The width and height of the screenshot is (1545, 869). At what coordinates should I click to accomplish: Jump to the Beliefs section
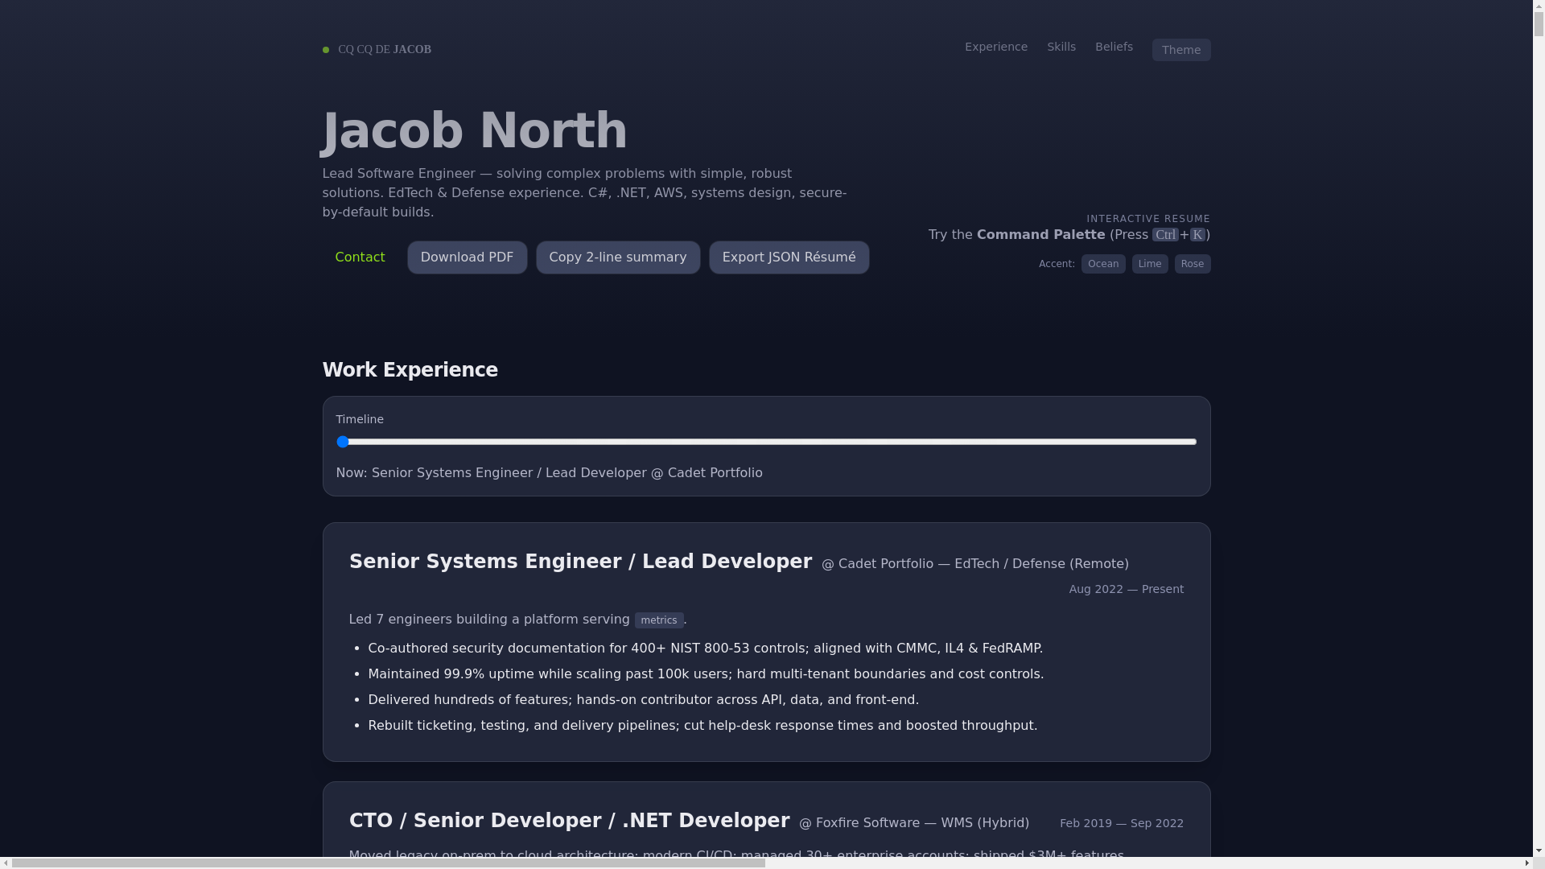point(1114,47)
